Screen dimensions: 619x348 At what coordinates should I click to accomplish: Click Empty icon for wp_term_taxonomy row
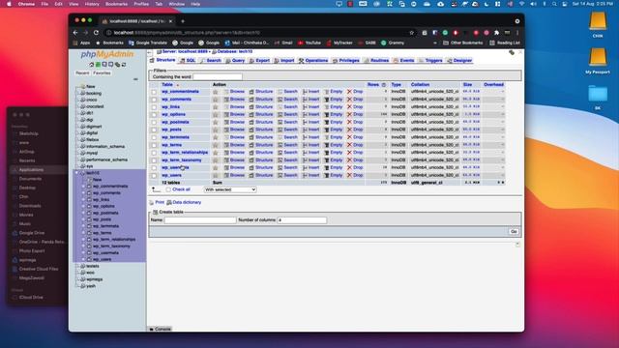(327, 160)
